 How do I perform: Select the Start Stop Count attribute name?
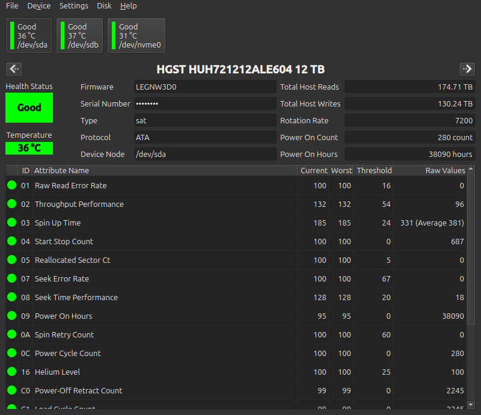(64, 242)
